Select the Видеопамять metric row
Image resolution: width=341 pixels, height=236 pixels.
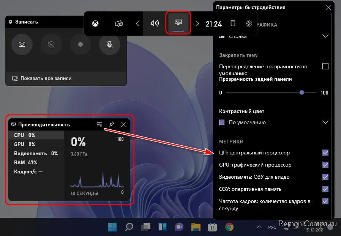pyautogui.click(x=36, y=153)
